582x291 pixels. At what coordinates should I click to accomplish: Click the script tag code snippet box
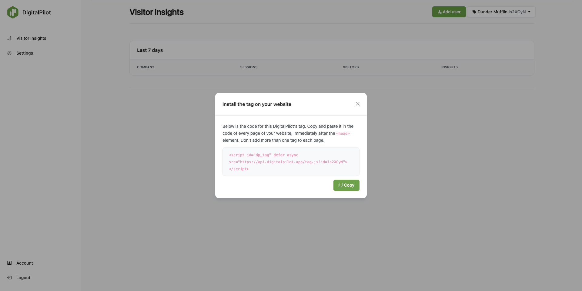pos(291,162)
